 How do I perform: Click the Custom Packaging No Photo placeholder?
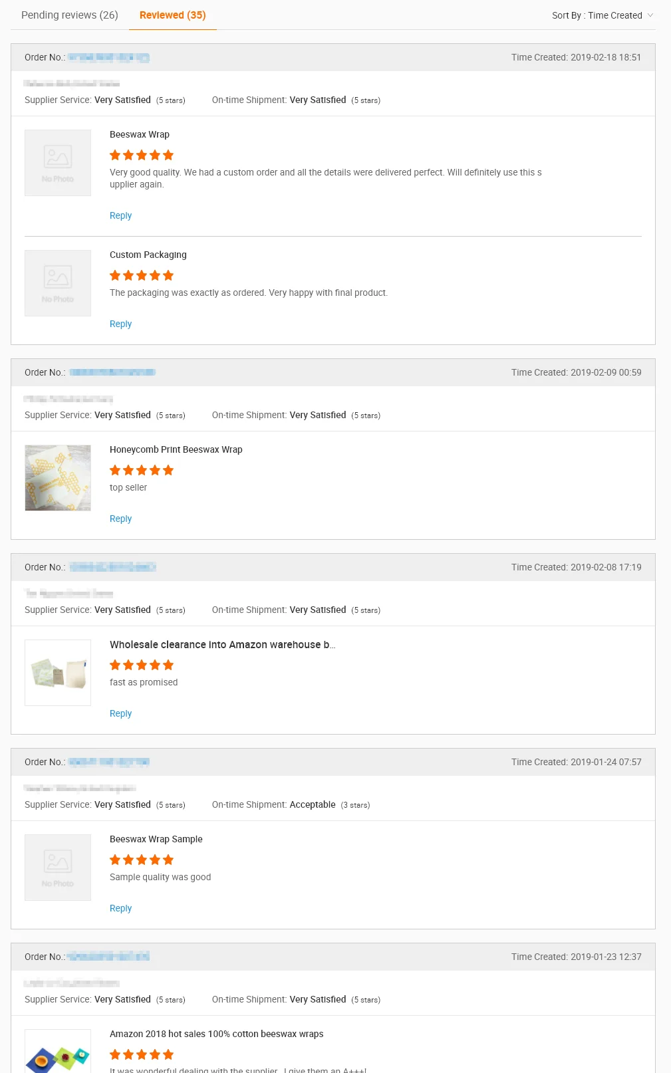point(58,283)
